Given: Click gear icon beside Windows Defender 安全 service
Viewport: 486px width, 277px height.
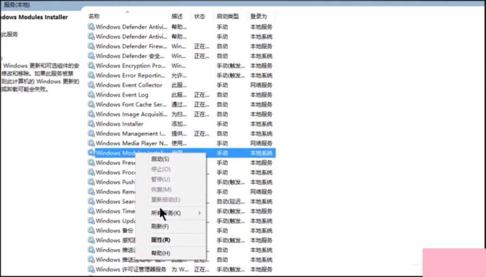Looking at the screenshot, I should tap(91, 56).
